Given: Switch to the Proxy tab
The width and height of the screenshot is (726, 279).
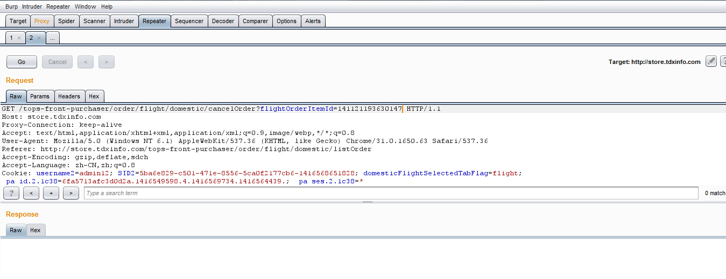Looking at the screenshot, I should pyautogui.click(x=41, y=21).
